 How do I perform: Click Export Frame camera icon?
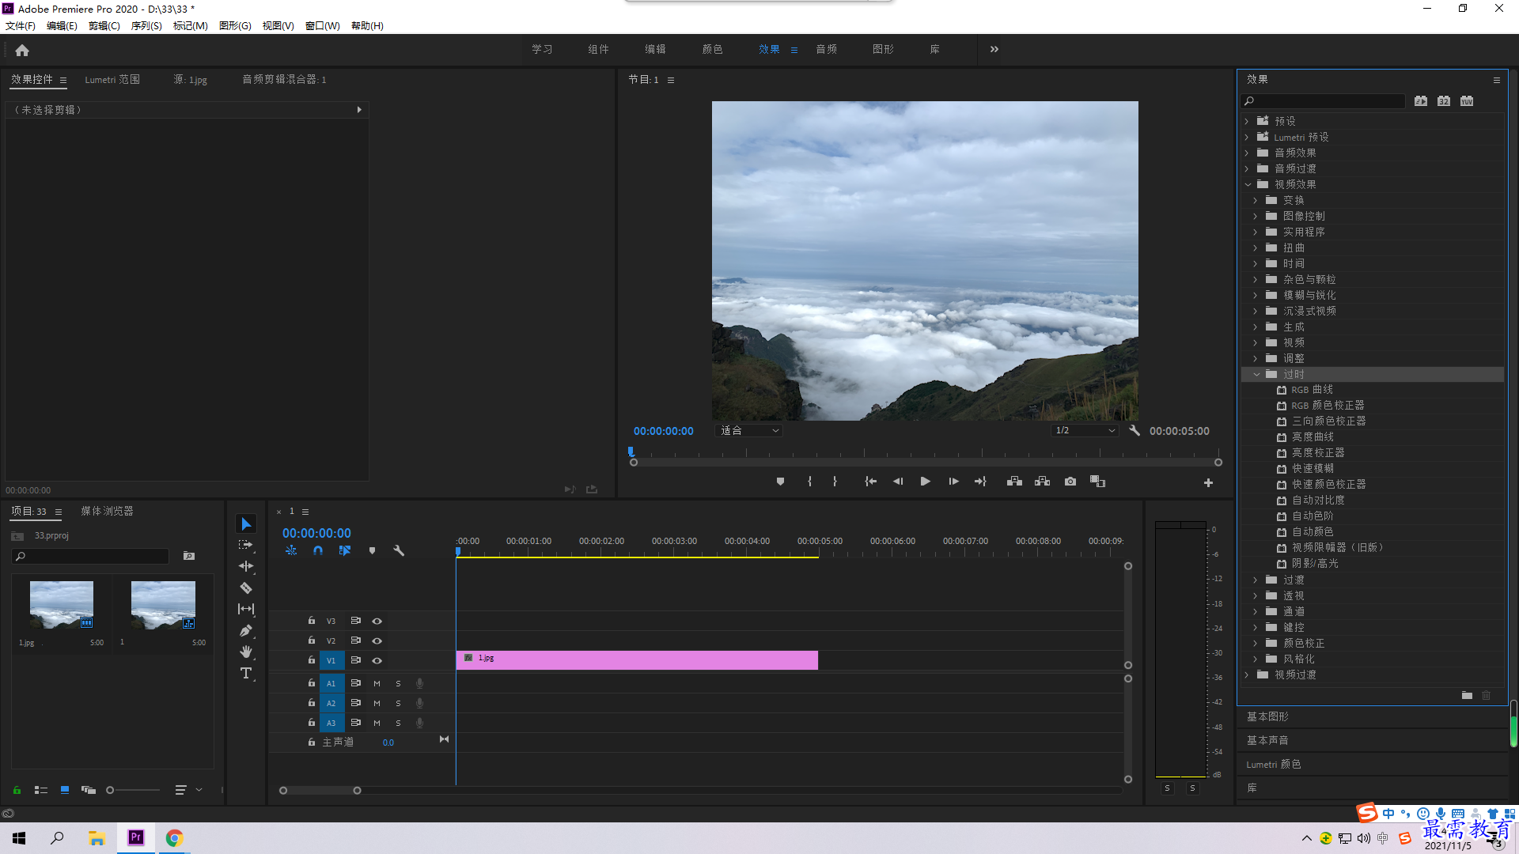1070,482
